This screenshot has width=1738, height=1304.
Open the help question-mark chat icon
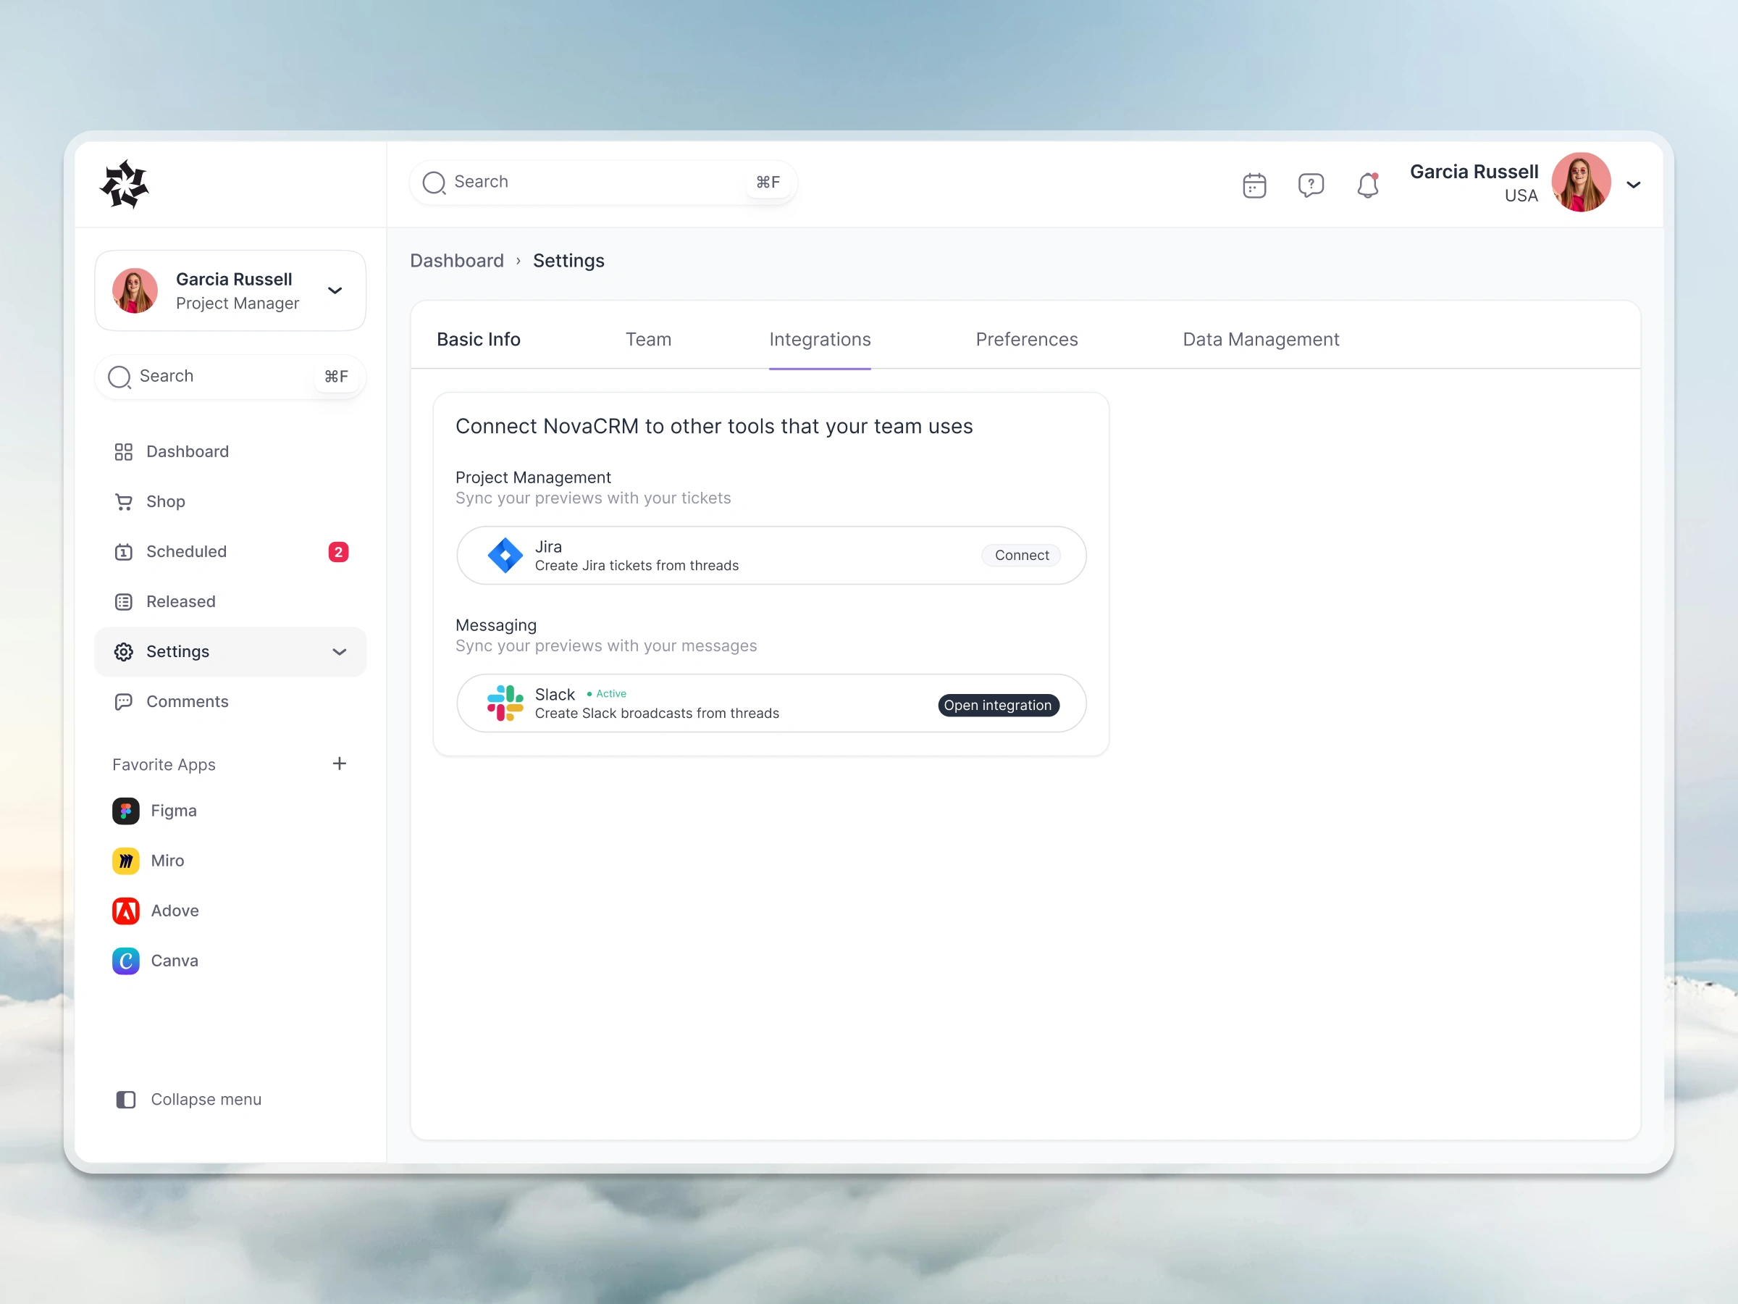pyautogui.click(x=1311, y=185)
